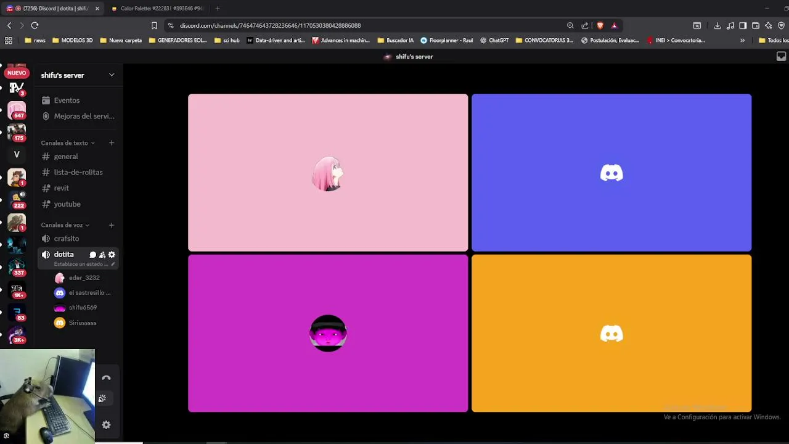Open server with 83 badge

coord(17,312)
